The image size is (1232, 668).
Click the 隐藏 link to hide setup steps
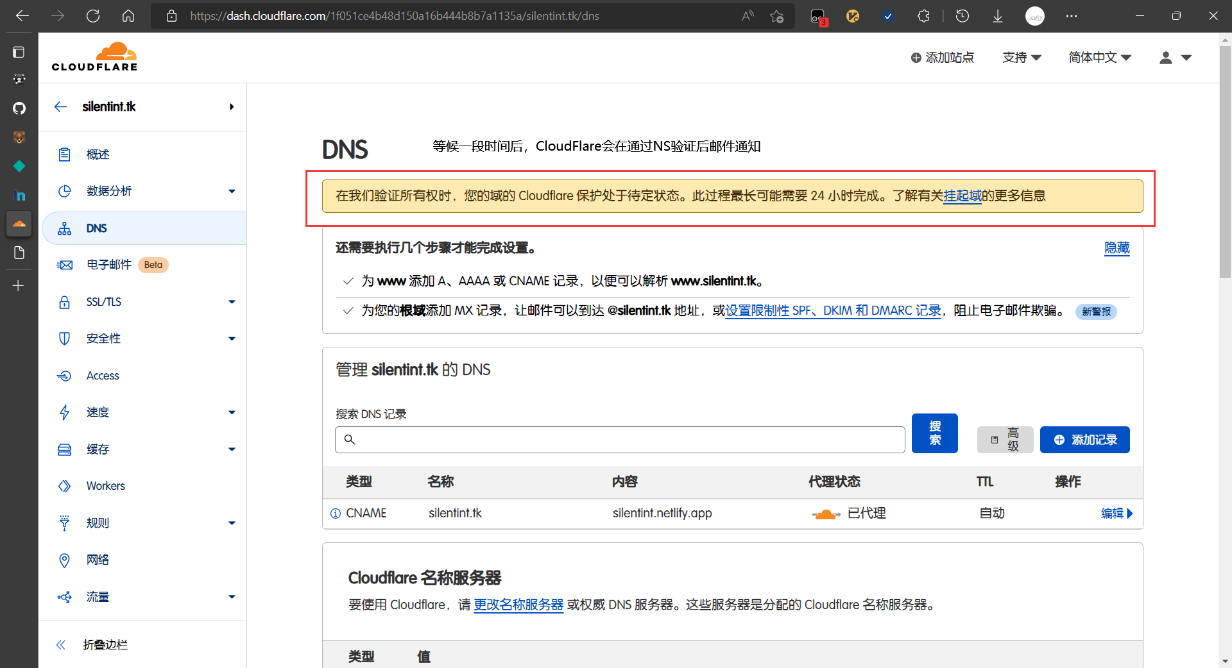click(x=1116, y=248)
